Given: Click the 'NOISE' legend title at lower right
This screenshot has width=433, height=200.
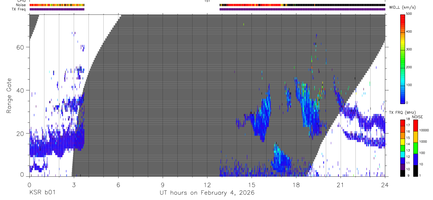Looking at the screenshot, I should coord(417,117).
